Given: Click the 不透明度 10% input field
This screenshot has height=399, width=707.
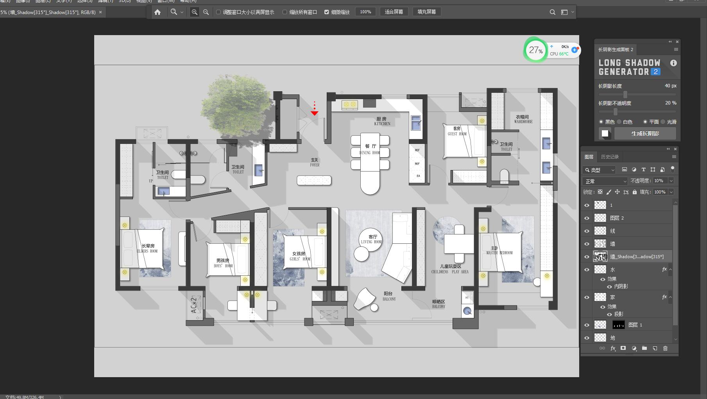Looking at the screenshot, I should click(660, 181).
